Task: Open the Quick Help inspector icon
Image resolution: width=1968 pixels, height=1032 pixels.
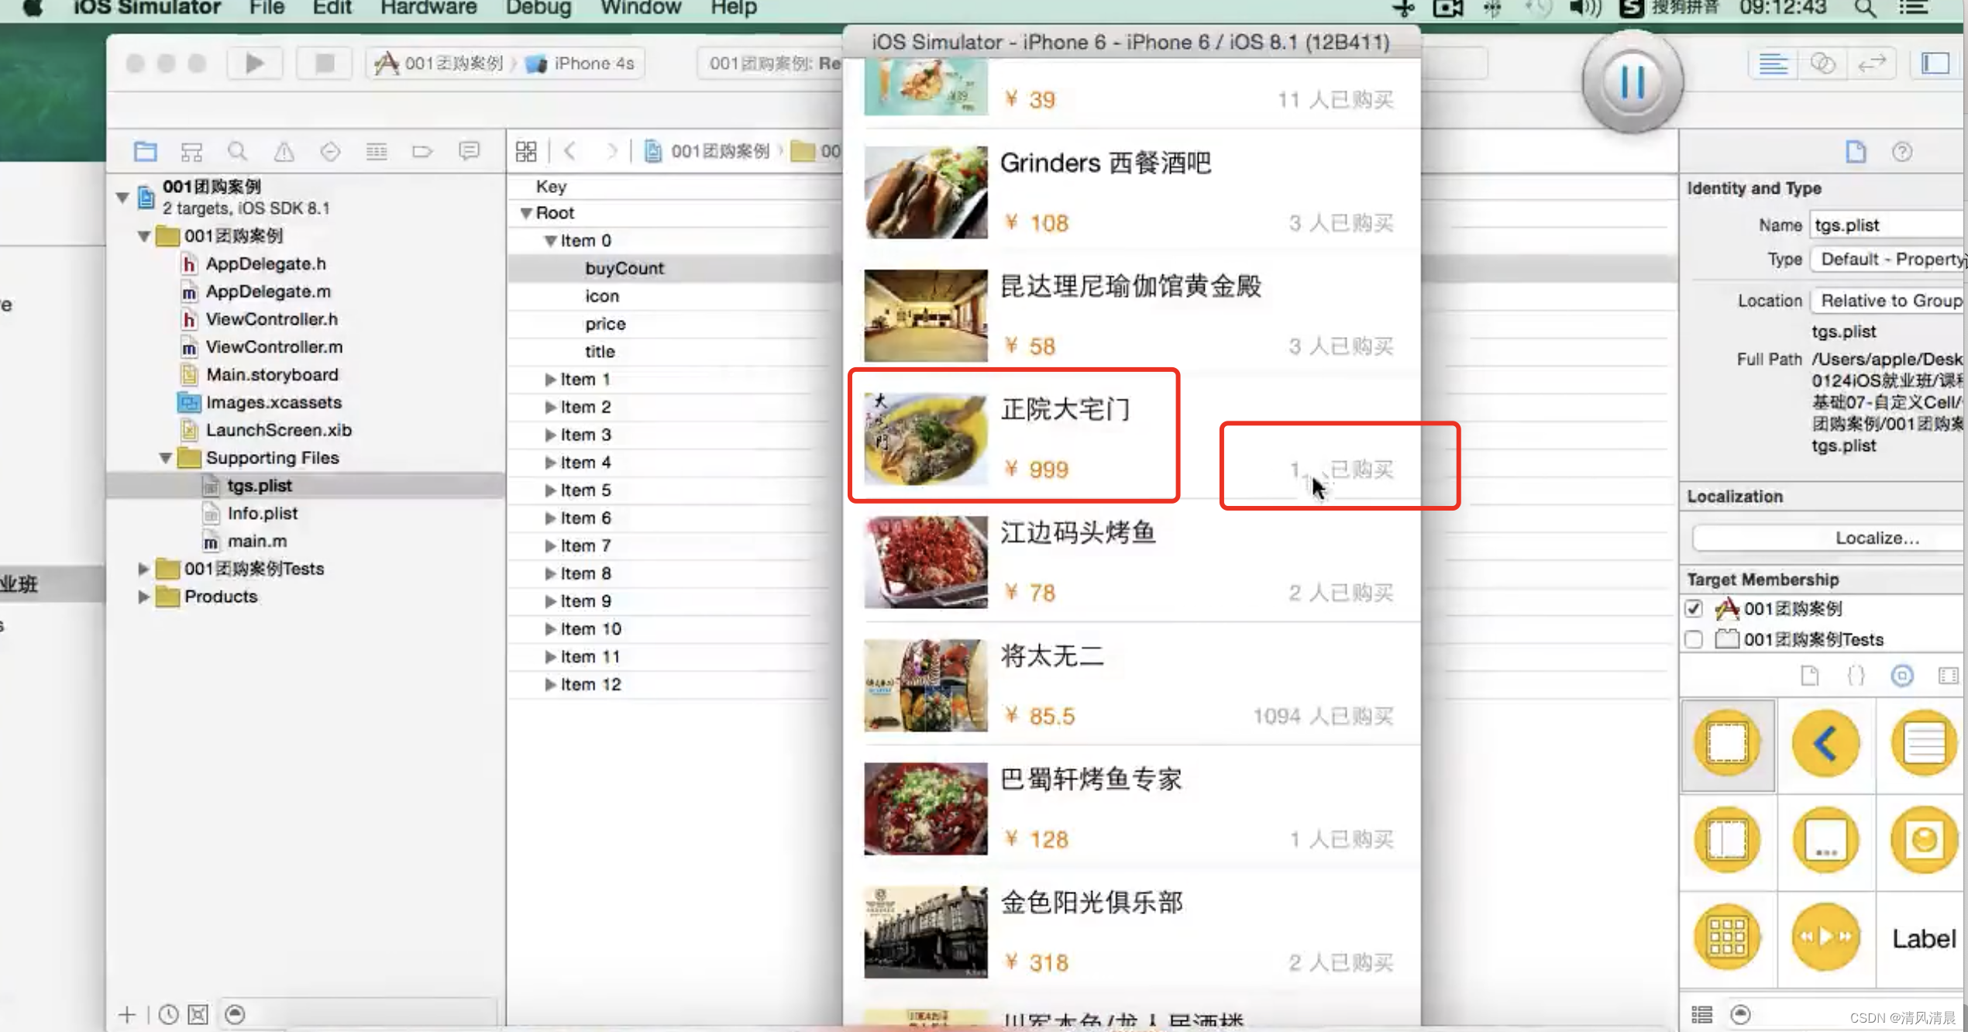Action: pyautogui.click(x=1902, y=151)
